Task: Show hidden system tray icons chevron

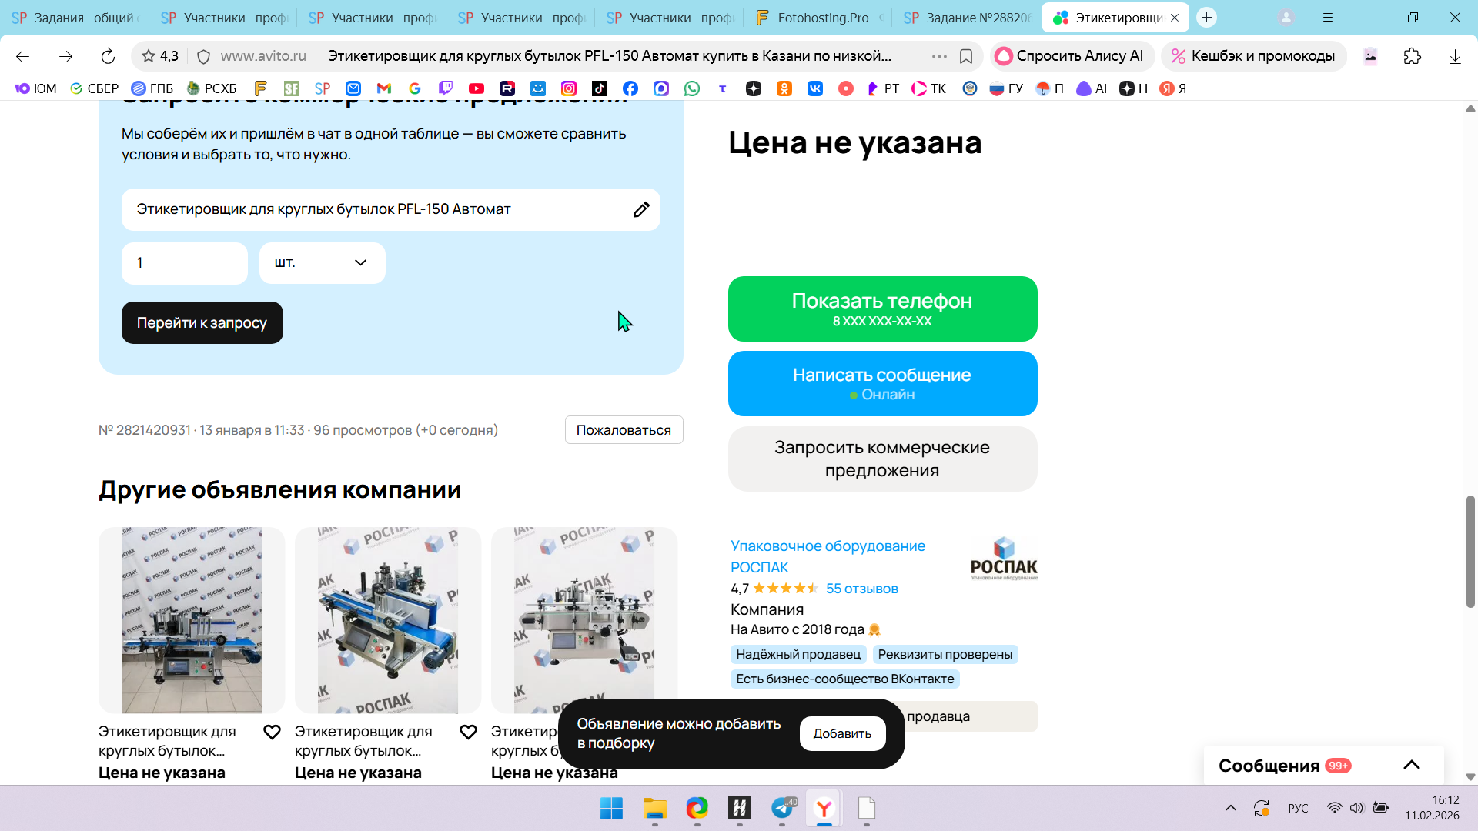Action: (x=1230, y=808)
